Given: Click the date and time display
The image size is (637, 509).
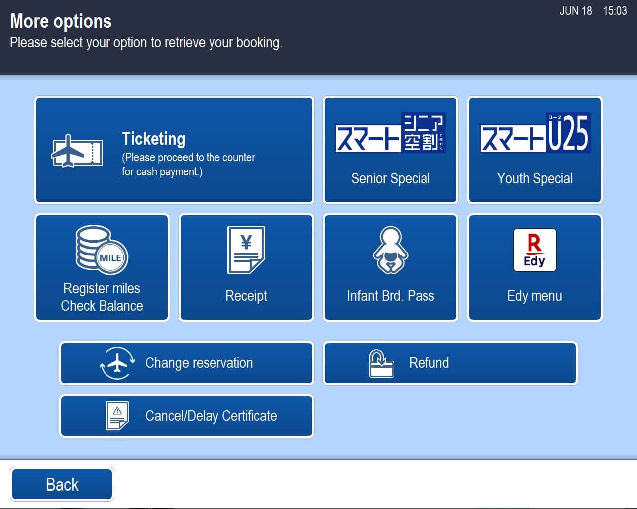Looking at the screenshot, I should pos(593,11).
